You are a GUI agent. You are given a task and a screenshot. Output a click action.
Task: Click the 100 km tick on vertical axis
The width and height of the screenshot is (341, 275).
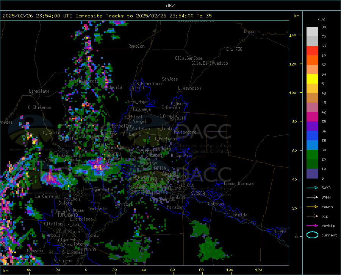(x=293, y=93)
